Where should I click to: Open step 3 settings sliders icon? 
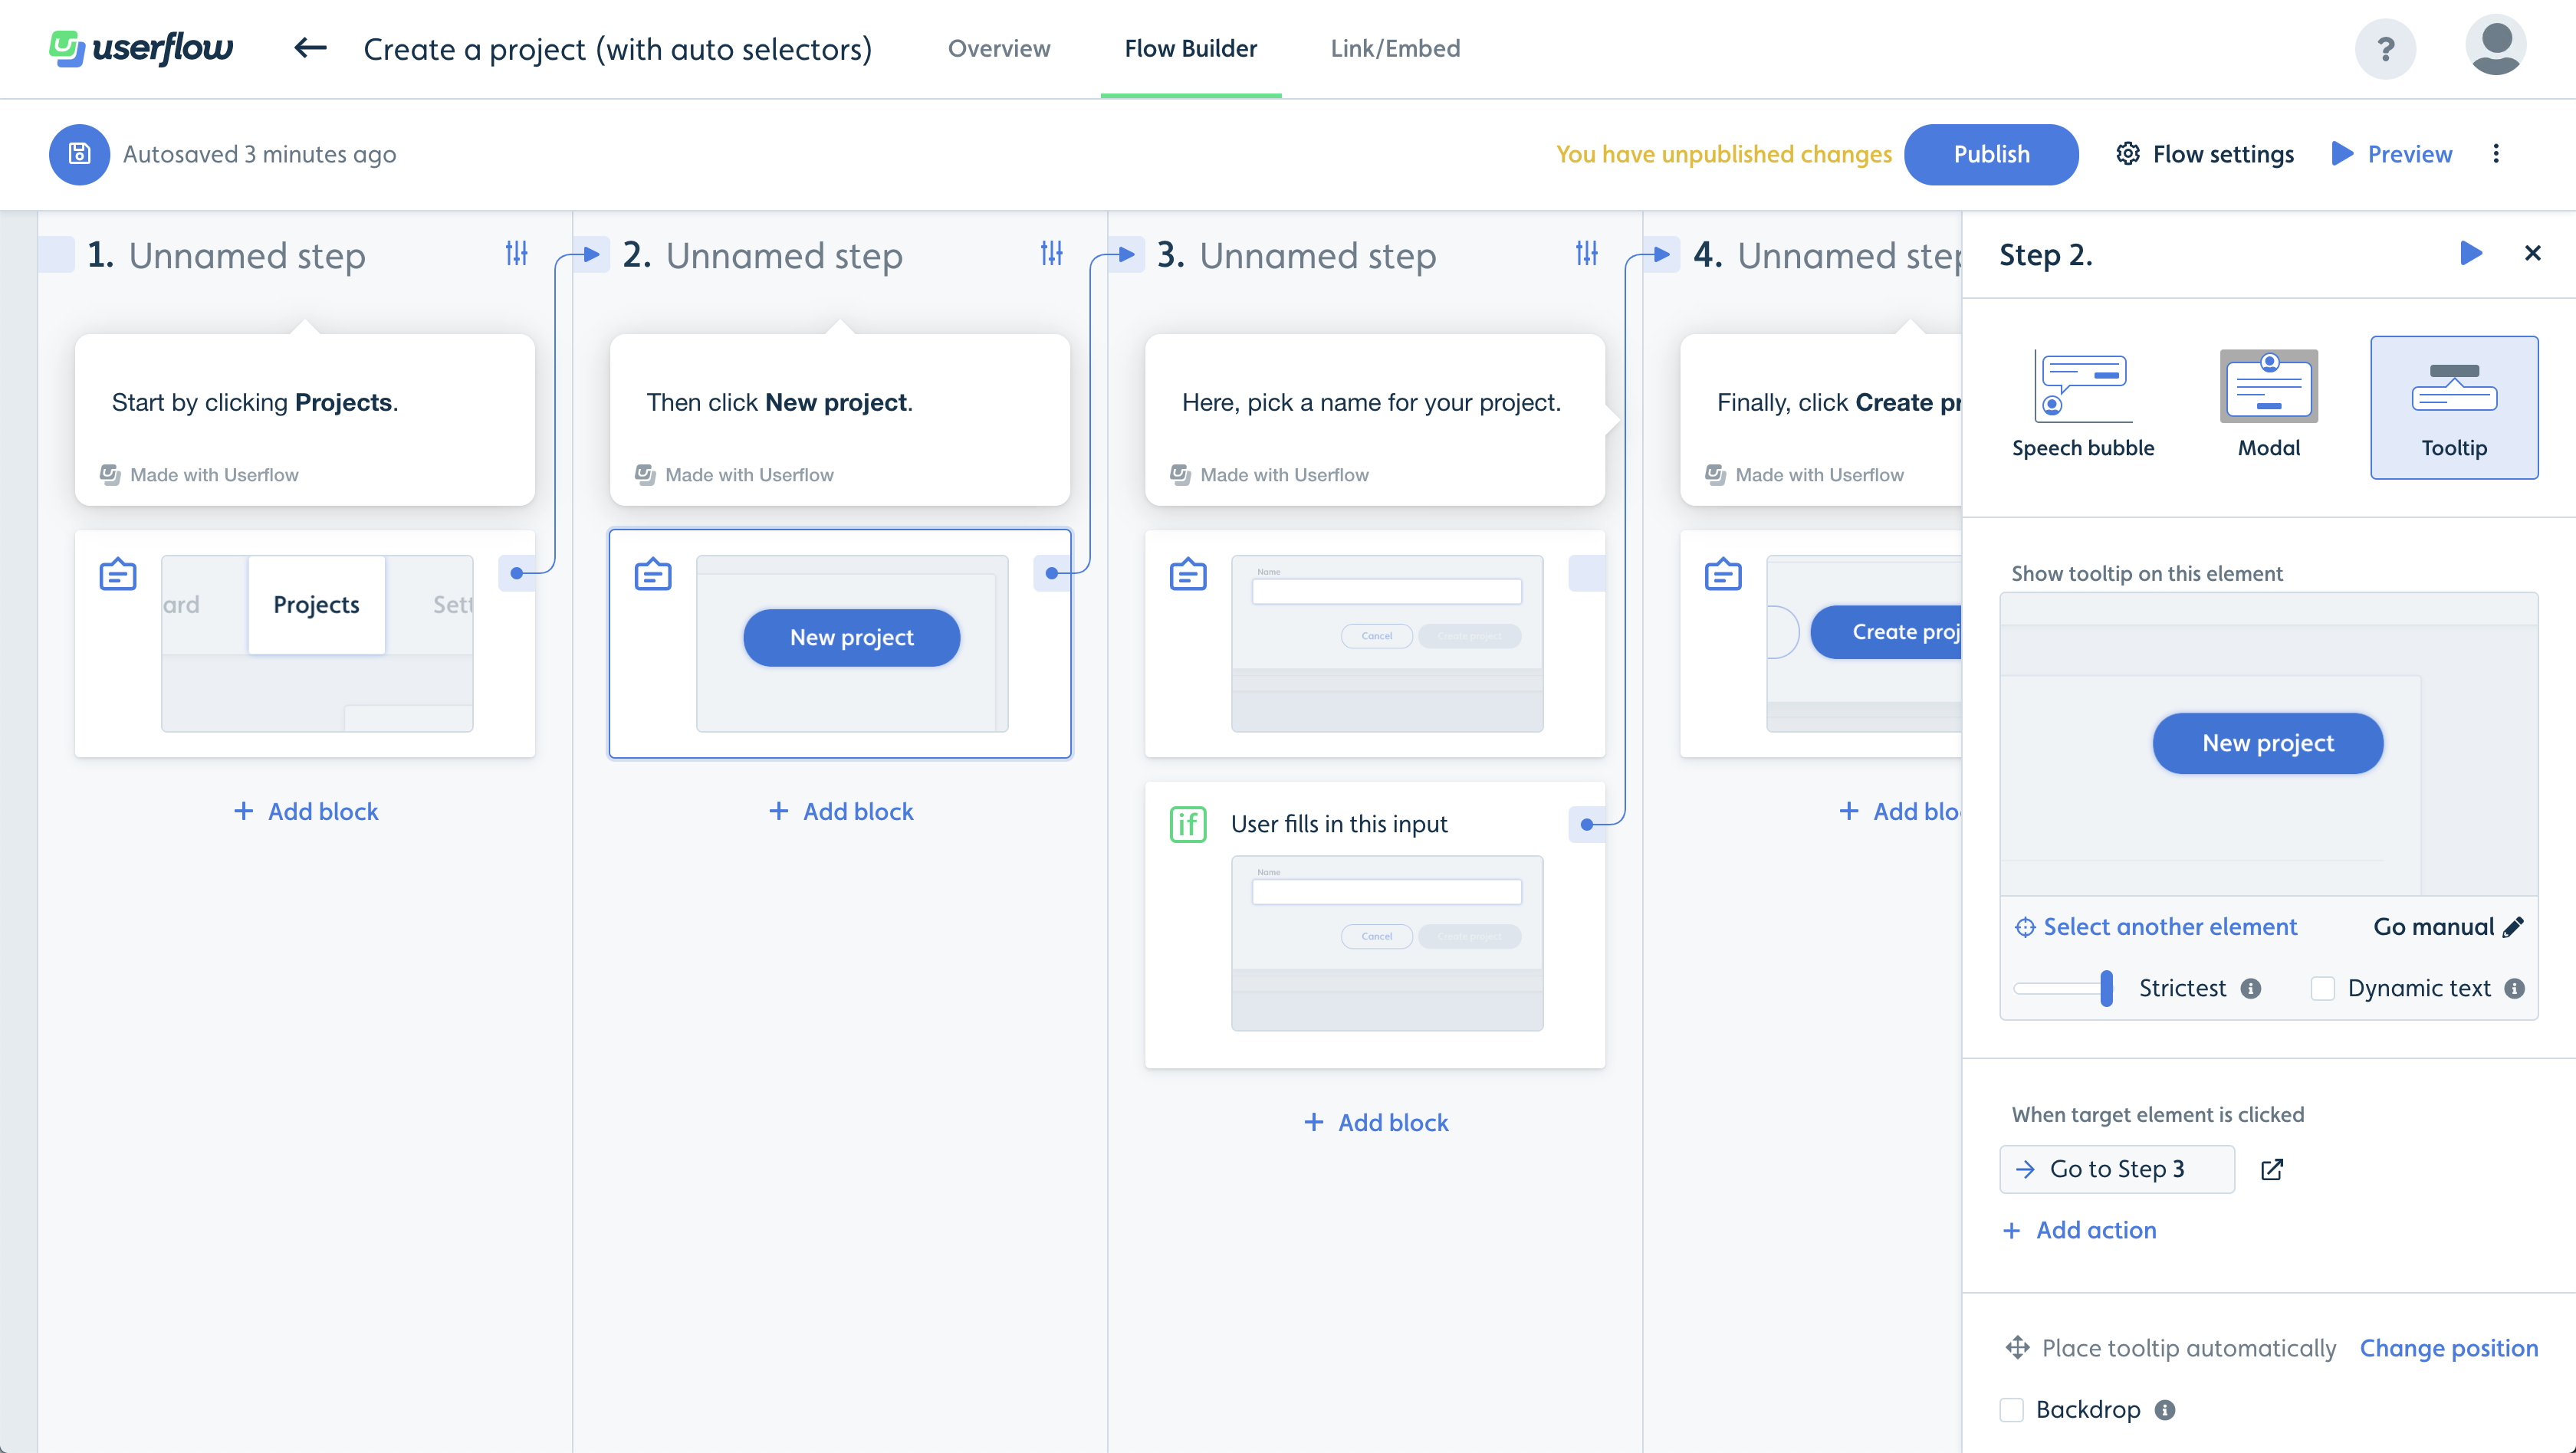pyautogui.click(x=1586, y=254)
